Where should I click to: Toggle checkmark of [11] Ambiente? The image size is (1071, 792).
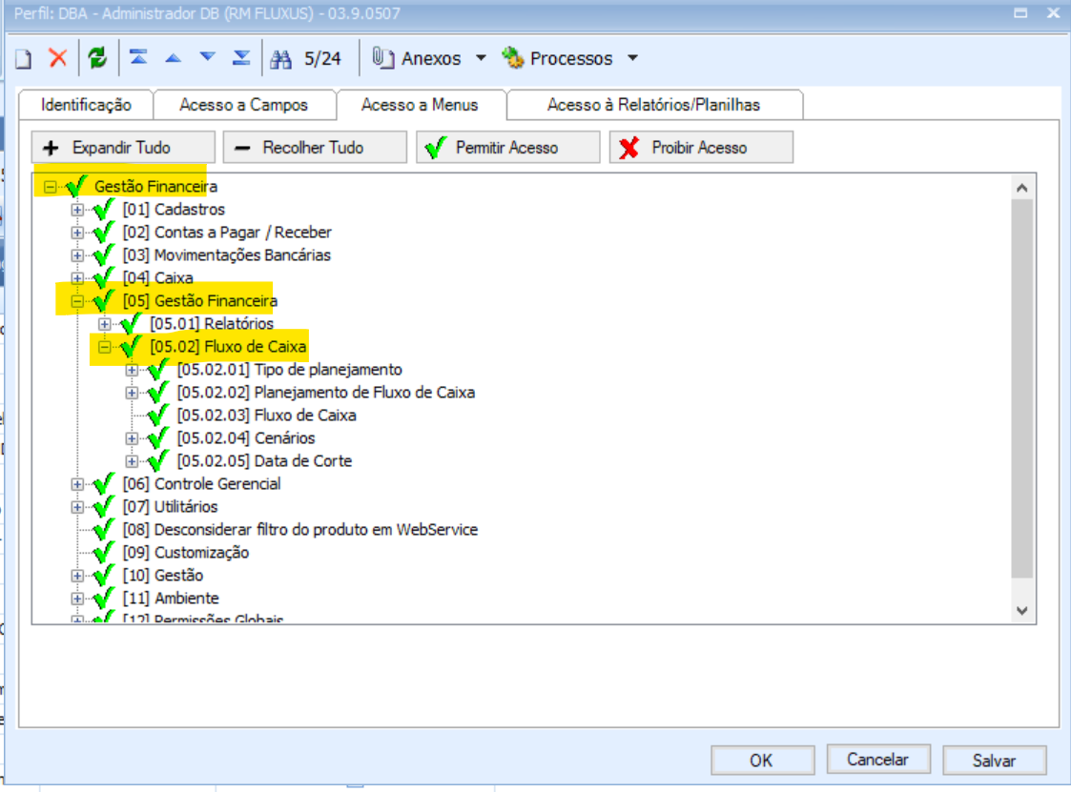(103, 599)
